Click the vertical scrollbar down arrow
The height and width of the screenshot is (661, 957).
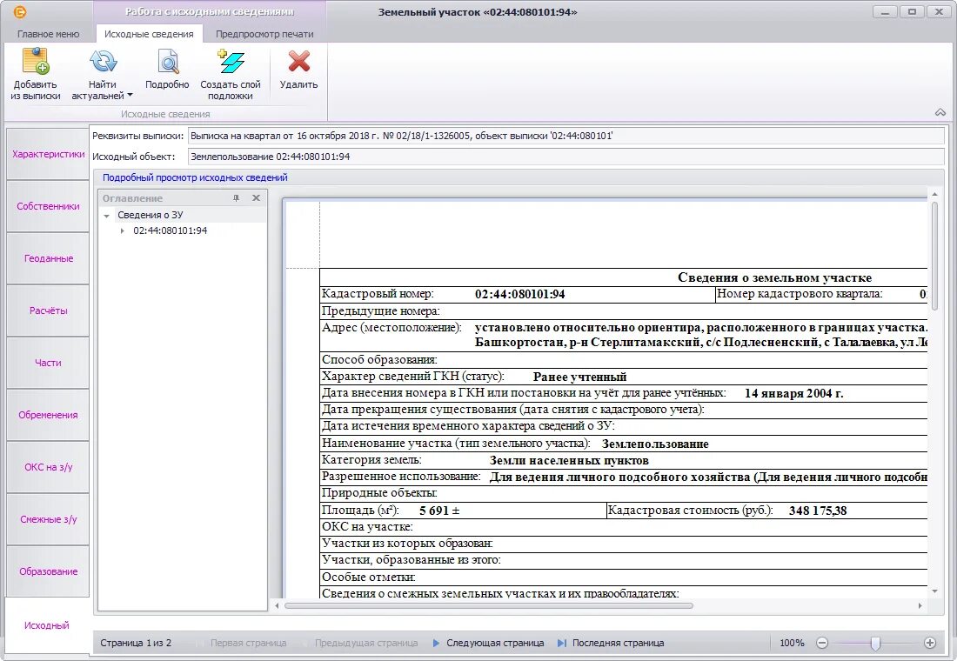(934, 591)
